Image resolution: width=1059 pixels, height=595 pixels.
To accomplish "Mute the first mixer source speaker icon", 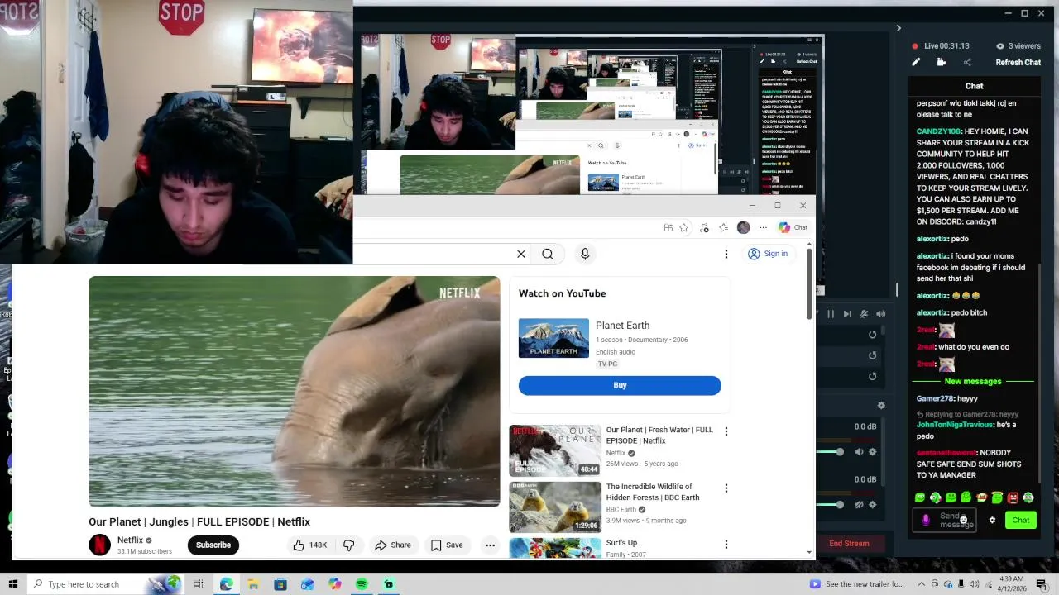I will [859, 452].
